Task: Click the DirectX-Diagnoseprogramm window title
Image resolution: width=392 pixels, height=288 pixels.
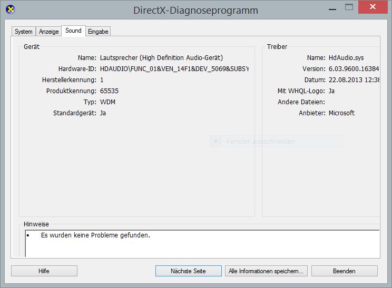Action: (195, 11)
